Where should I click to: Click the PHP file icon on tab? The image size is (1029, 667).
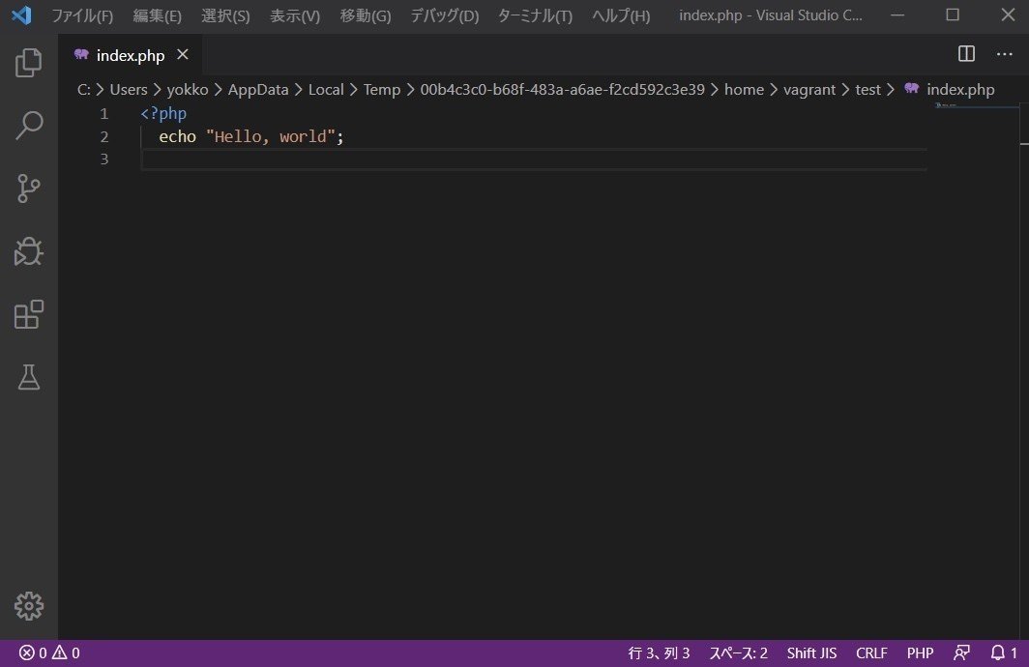[81, 54]
